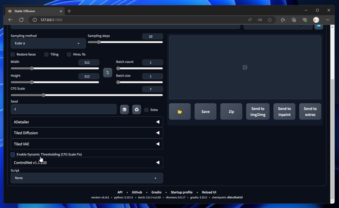Enable the Tiling checkbox

(46, 54)
